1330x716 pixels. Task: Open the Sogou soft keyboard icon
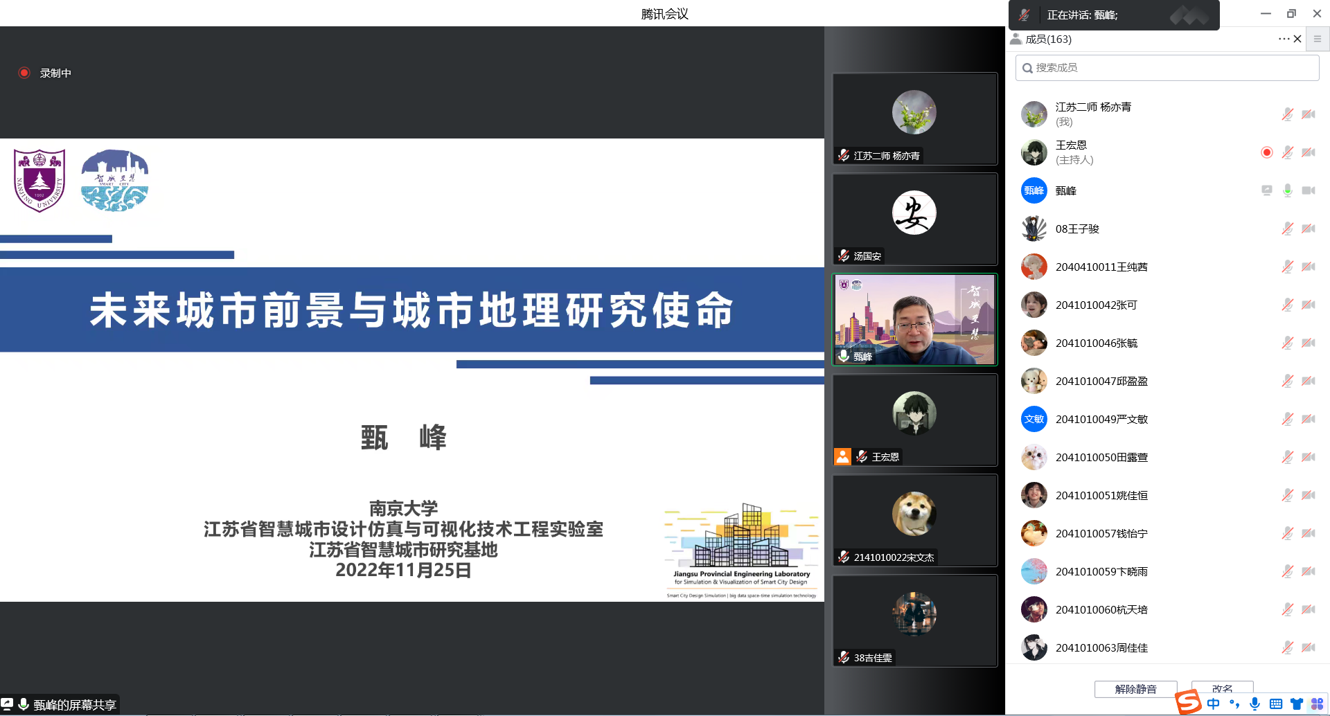pos(1276,704)
